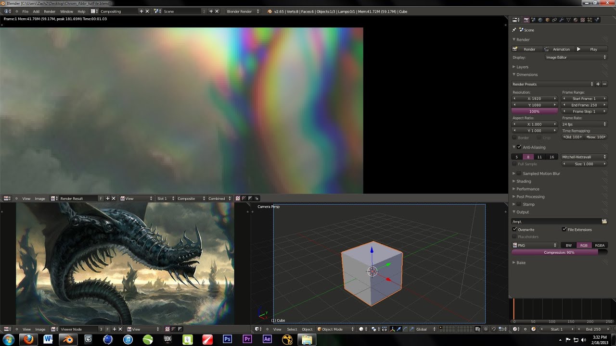Add a render preset with plus icon
The image size is (616, 346).
tap(598, 84)
